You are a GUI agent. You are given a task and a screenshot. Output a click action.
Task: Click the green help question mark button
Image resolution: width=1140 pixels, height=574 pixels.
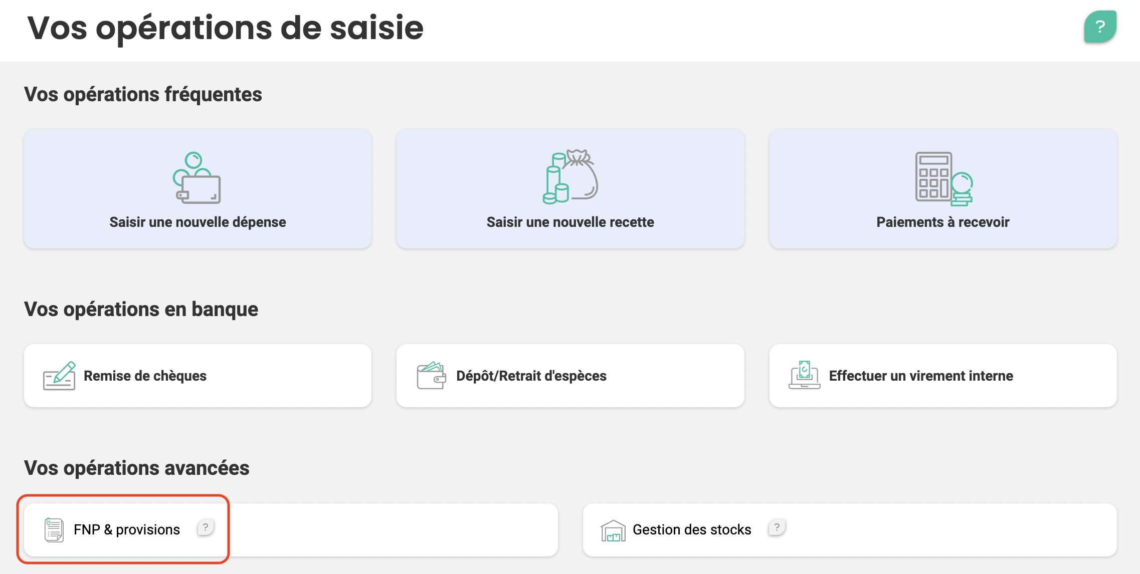point(1100,27)
